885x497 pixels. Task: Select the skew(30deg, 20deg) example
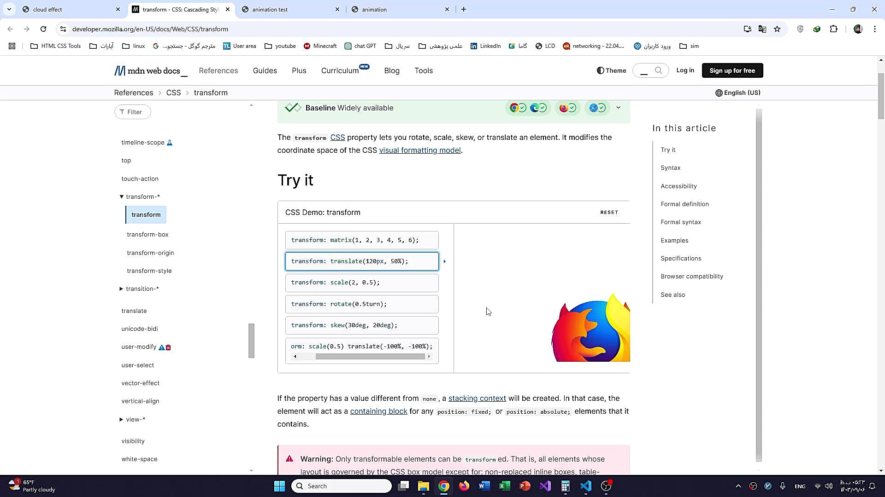[x=362, y=325]
